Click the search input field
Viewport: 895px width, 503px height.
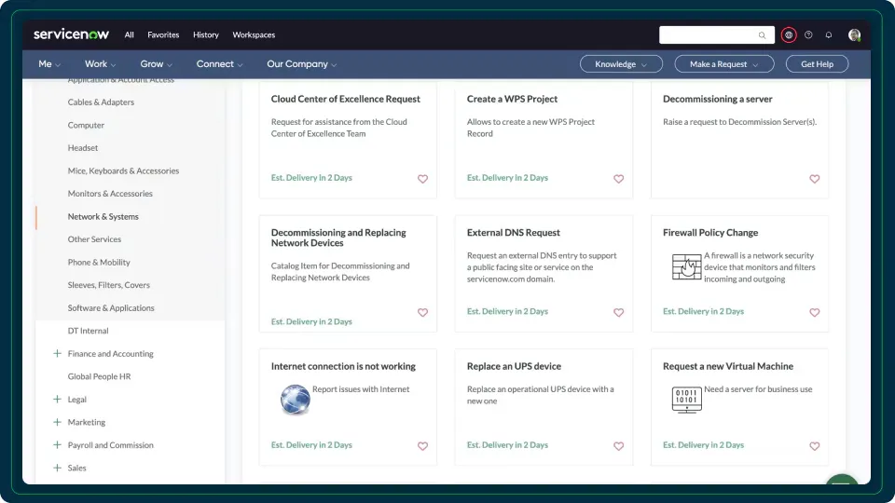pos(709,35)
